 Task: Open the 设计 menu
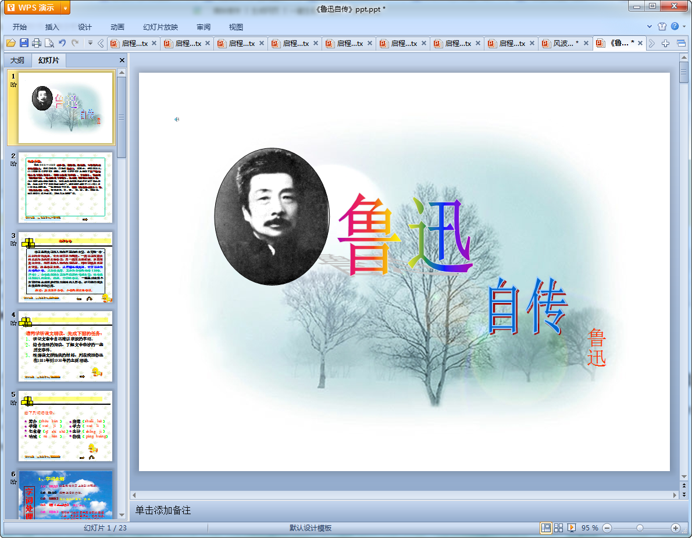pyautogui.click(x=85, y=27)
